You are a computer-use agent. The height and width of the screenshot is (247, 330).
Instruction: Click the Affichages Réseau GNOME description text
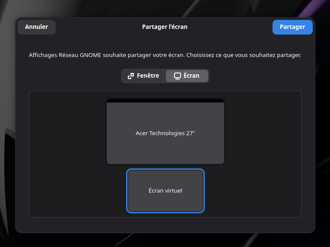tap(165, 55)
